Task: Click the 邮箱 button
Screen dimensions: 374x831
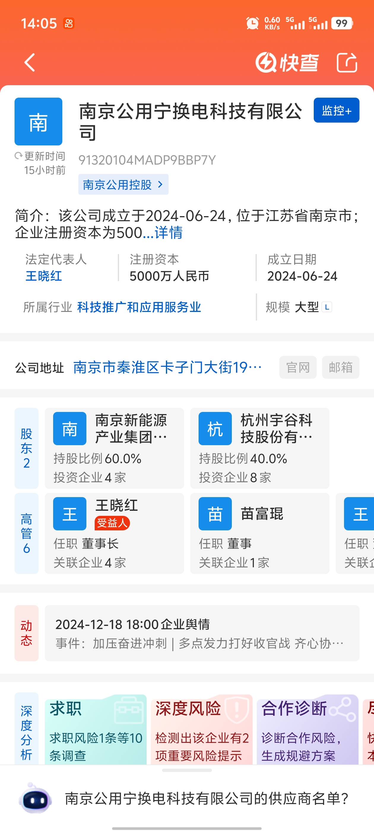Action: (340, 367)
